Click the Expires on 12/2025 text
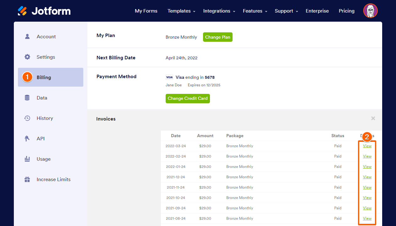 point(204,85)
